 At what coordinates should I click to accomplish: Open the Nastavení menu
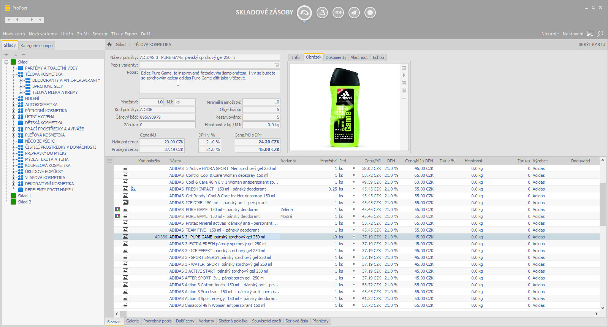573,34
